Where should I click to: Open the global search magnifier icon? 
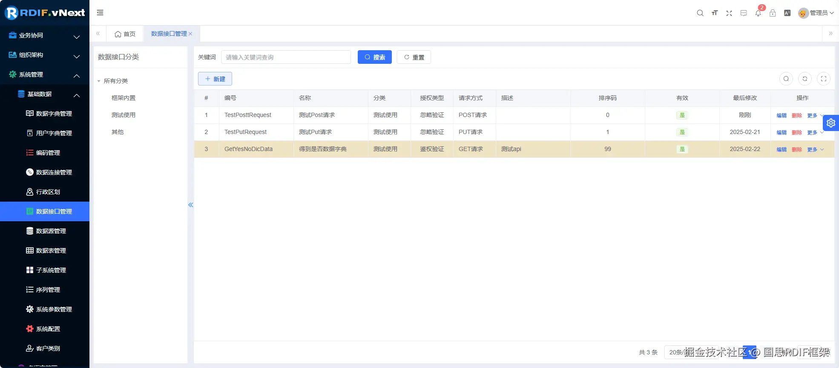[x=700, y=13]
